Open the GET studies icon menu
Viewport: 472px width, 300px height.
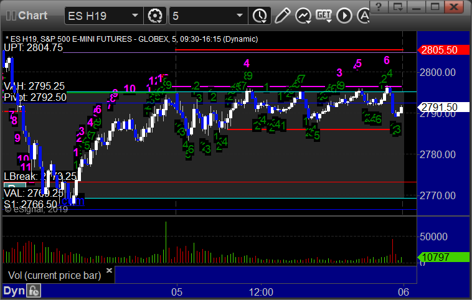(x=324, y=16)
